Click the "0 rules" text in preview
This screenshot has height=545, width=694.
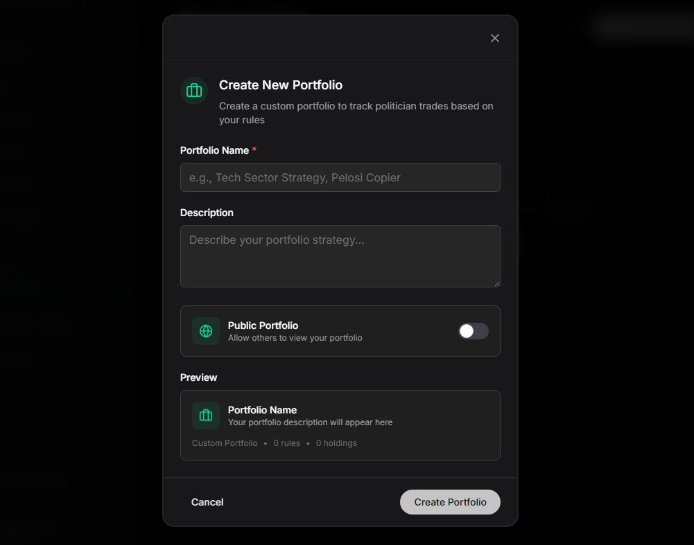[x=286, y=443]
